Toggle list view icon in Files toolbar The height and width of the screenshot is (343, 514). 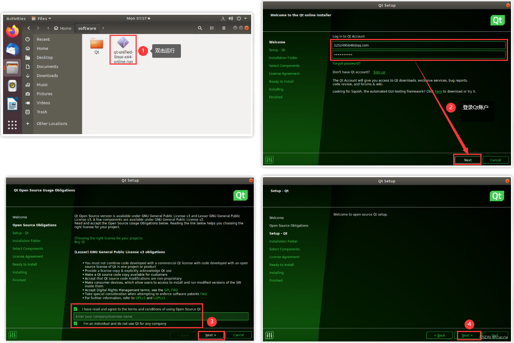212,28
